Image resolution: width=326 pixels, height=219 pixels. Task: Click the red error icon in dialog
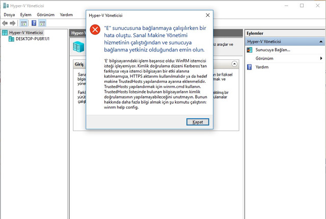tap(95, 29)
